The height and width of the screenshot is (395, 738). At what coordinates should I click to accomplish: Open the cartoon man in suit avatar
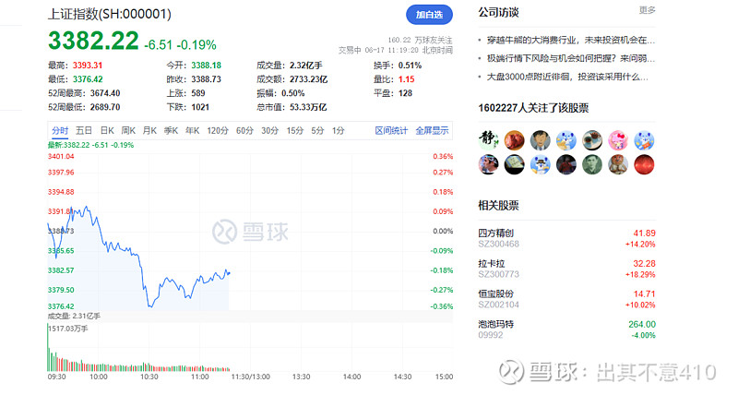pos(540,140)
